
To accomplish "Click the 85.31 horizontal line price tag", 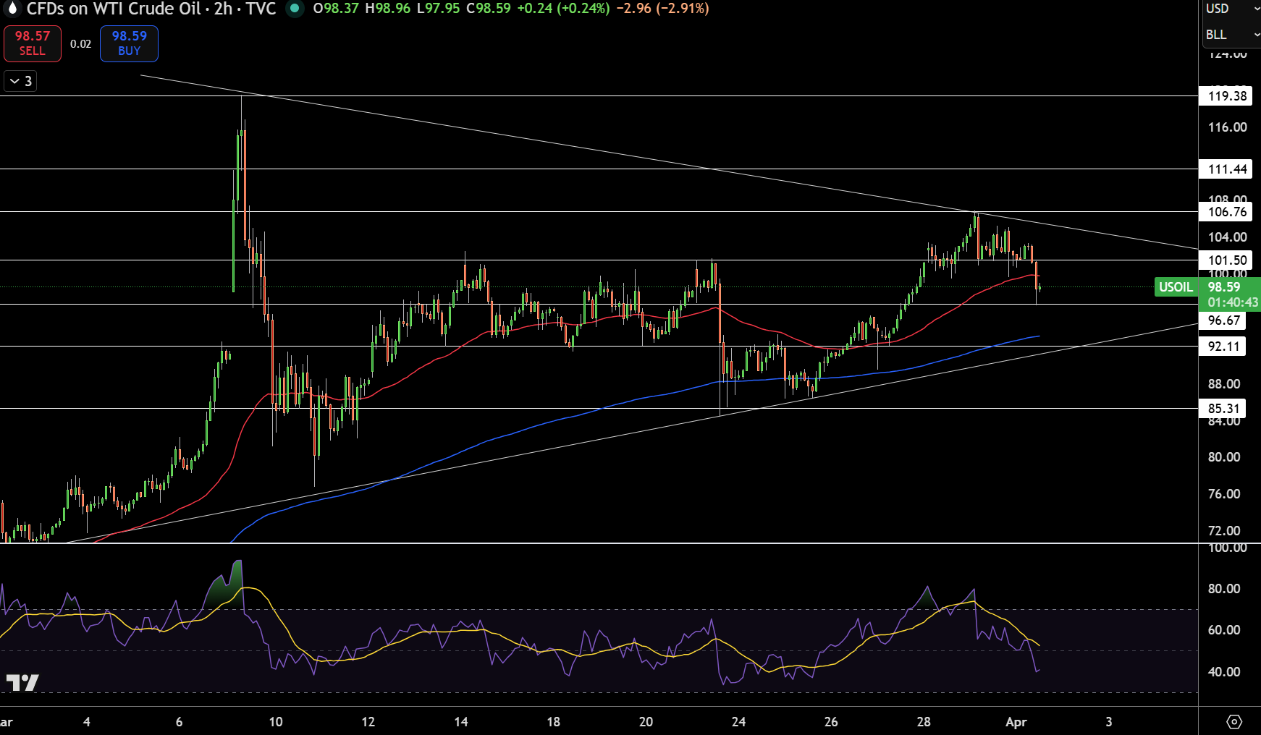I will (x=1223, y=409).
